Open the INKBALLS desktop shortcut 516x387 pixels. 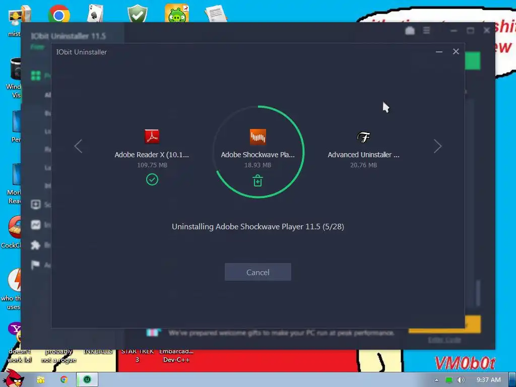(x=98, y=352)
